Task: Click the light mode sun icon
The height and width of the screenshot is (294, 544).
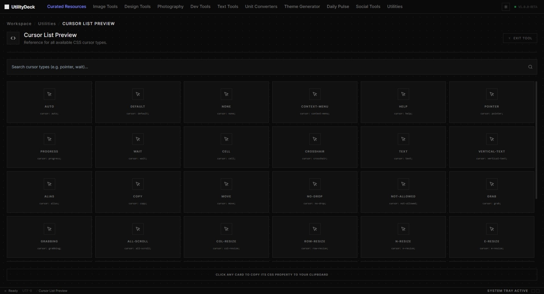Action: pyautogui.click(x=506, y=7)
